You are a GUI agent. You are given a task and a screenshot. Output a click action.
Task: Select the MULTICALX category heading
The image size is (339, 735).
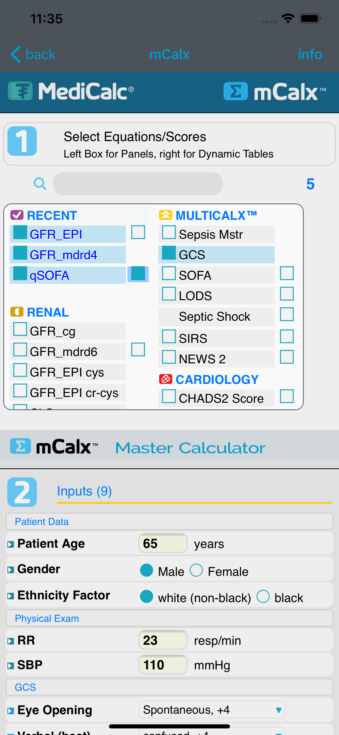[216, 215]
